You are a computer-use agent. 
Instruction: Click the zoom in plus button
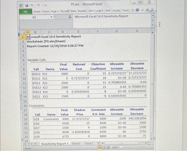pyautogui.click(x=148, y=147)
